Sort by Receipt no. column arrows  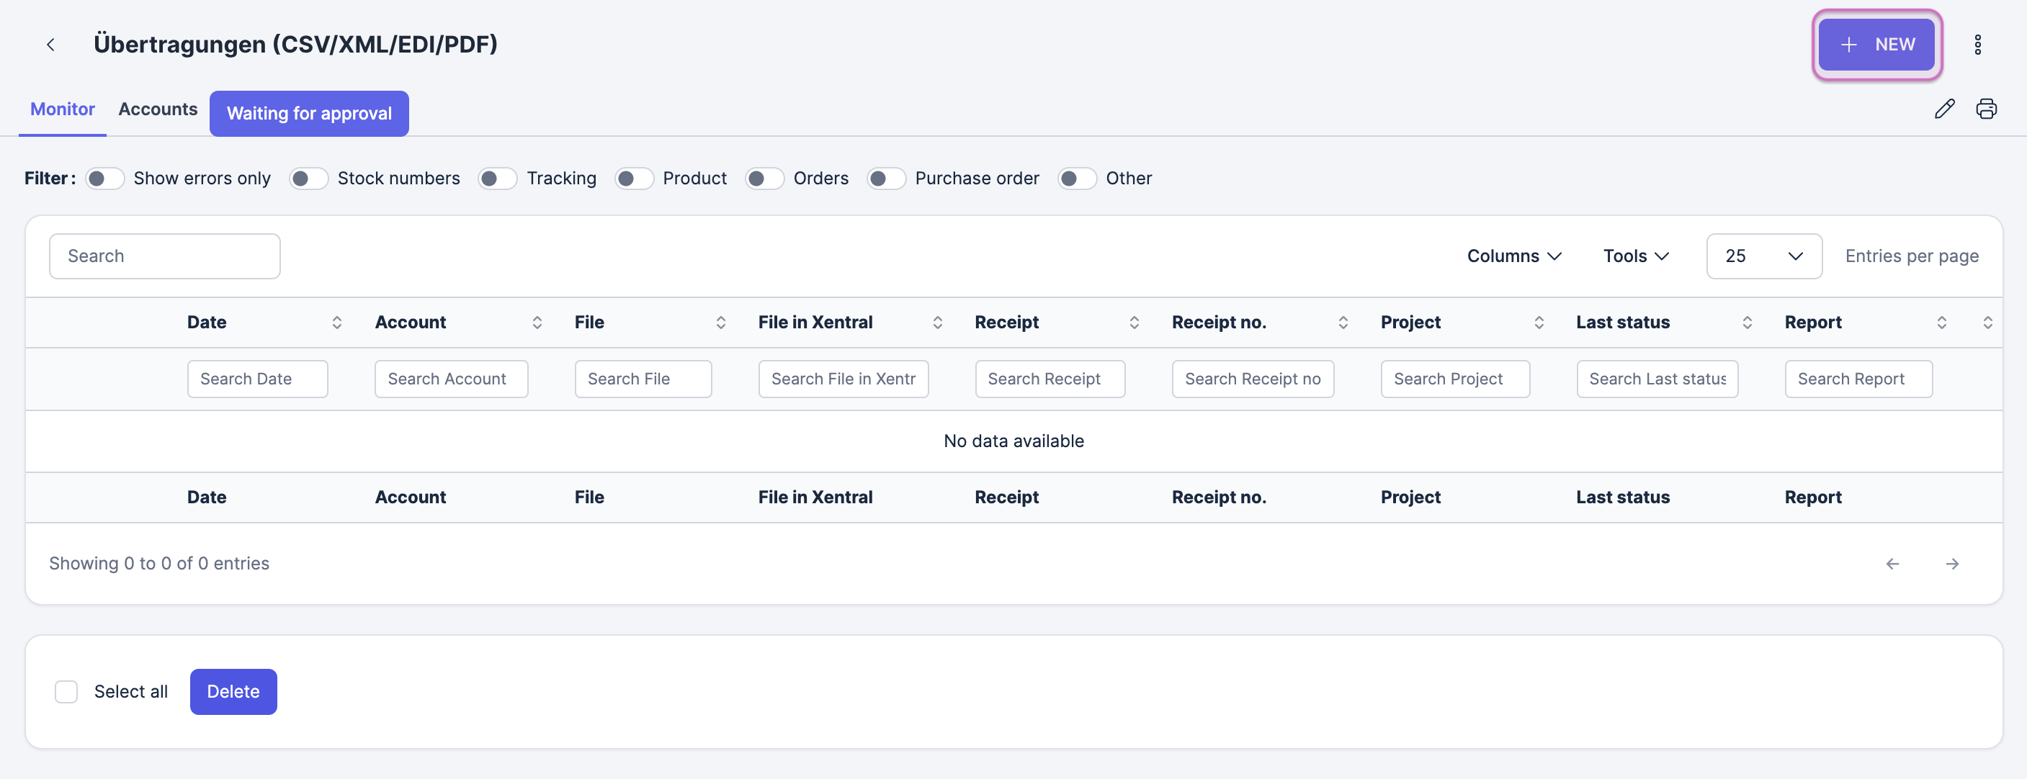[1343, 323]
